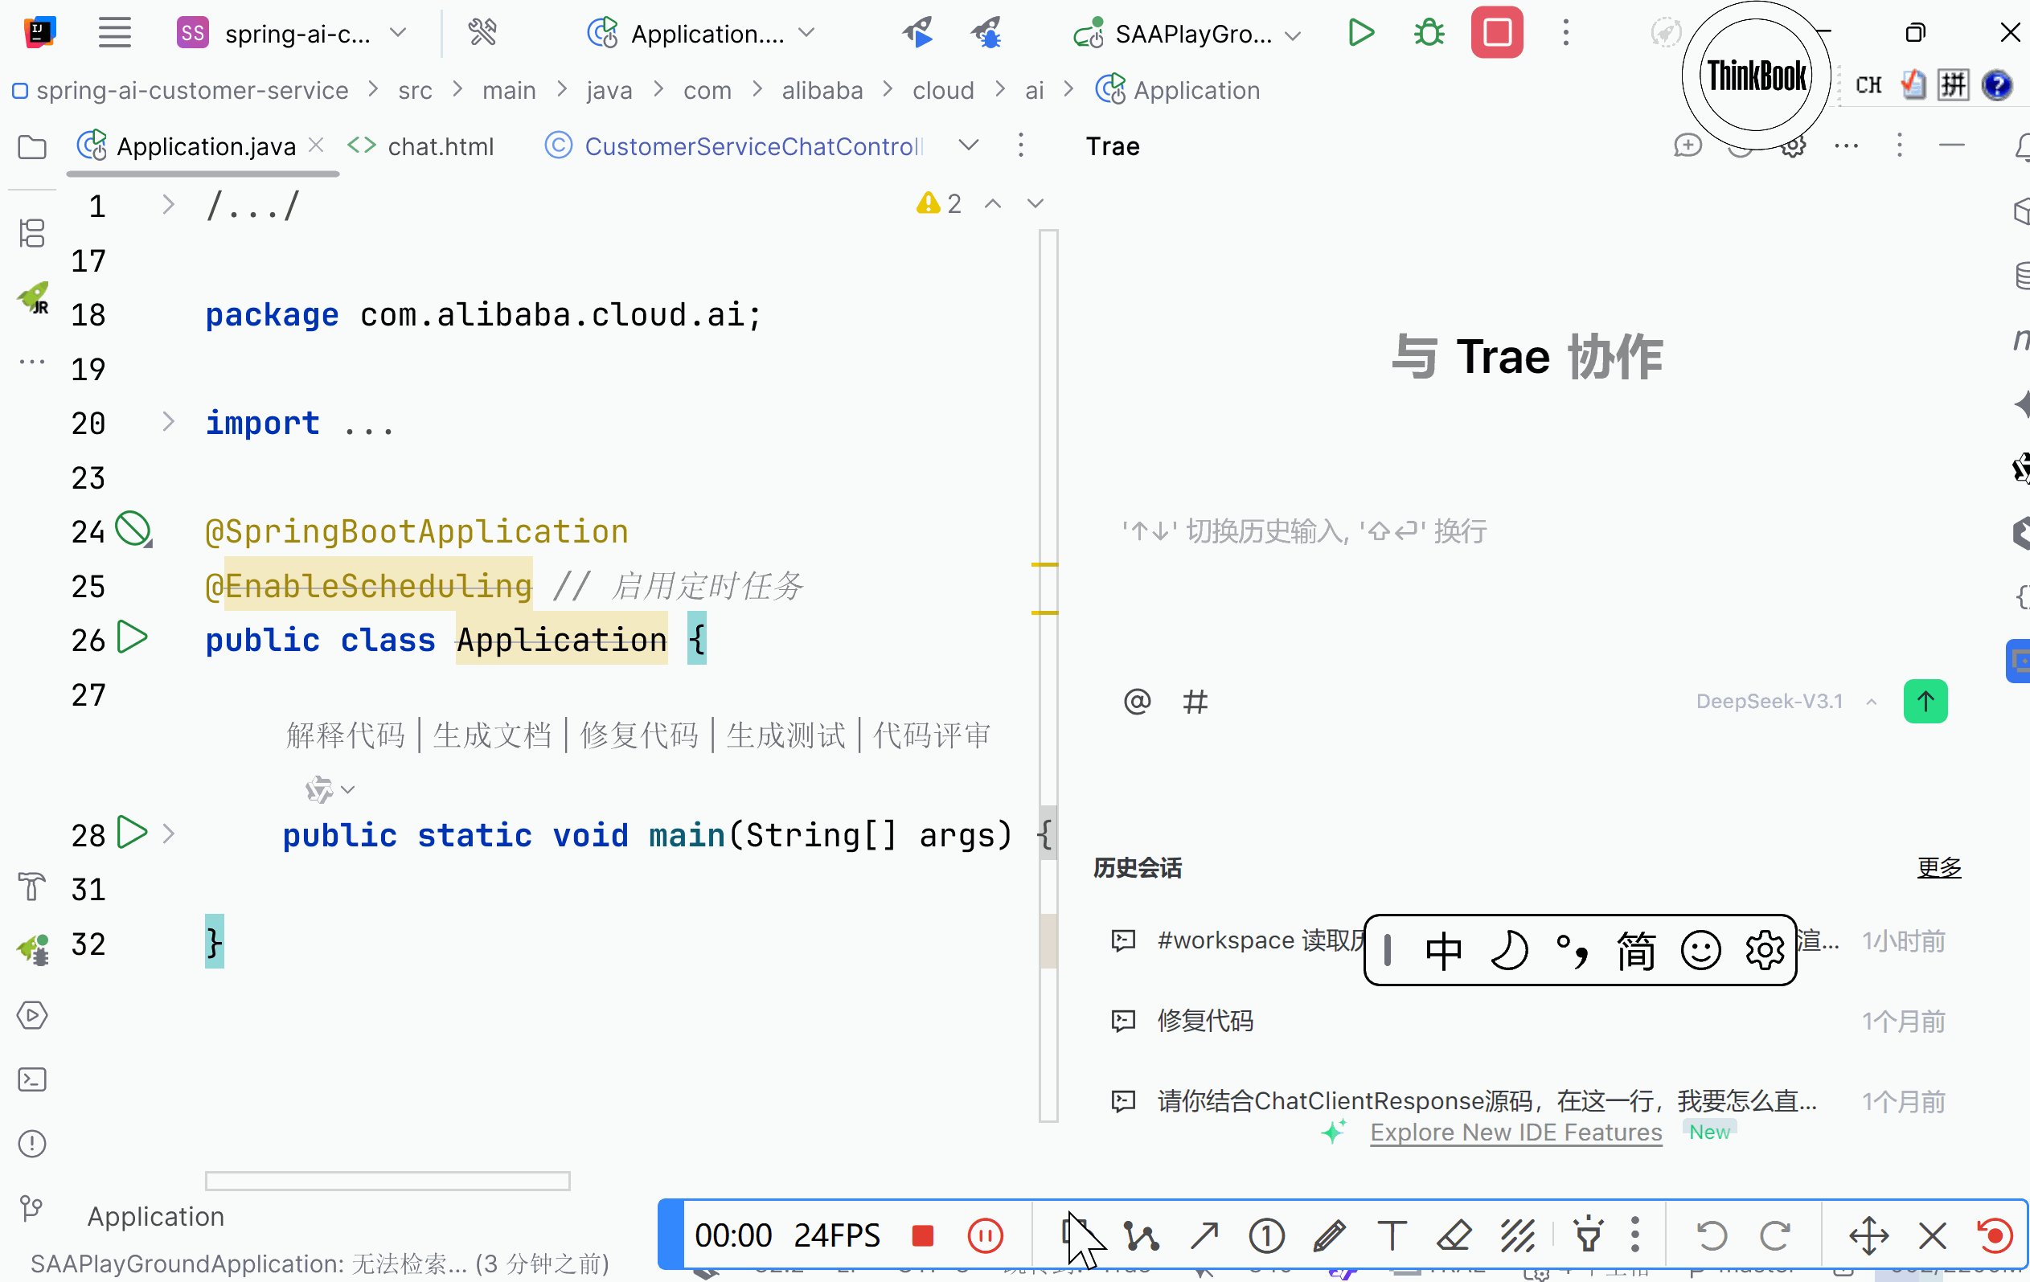Click 更多 to see more history

[x=1938, y=867]
